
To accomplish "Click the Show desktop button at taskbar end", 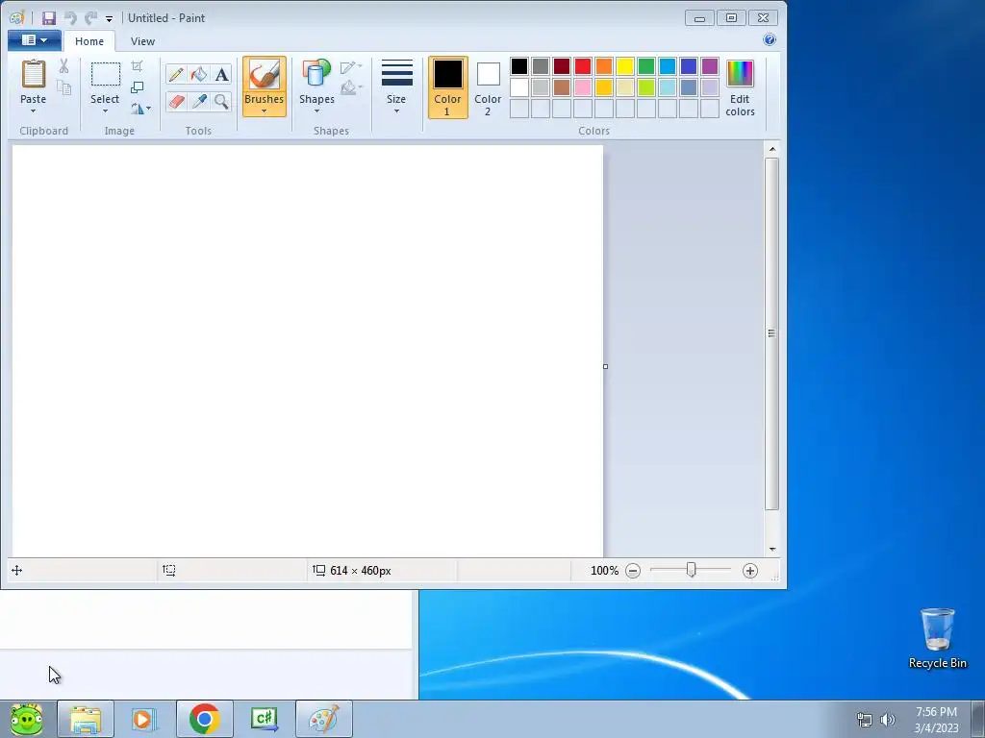I will (x=978, y=719).
